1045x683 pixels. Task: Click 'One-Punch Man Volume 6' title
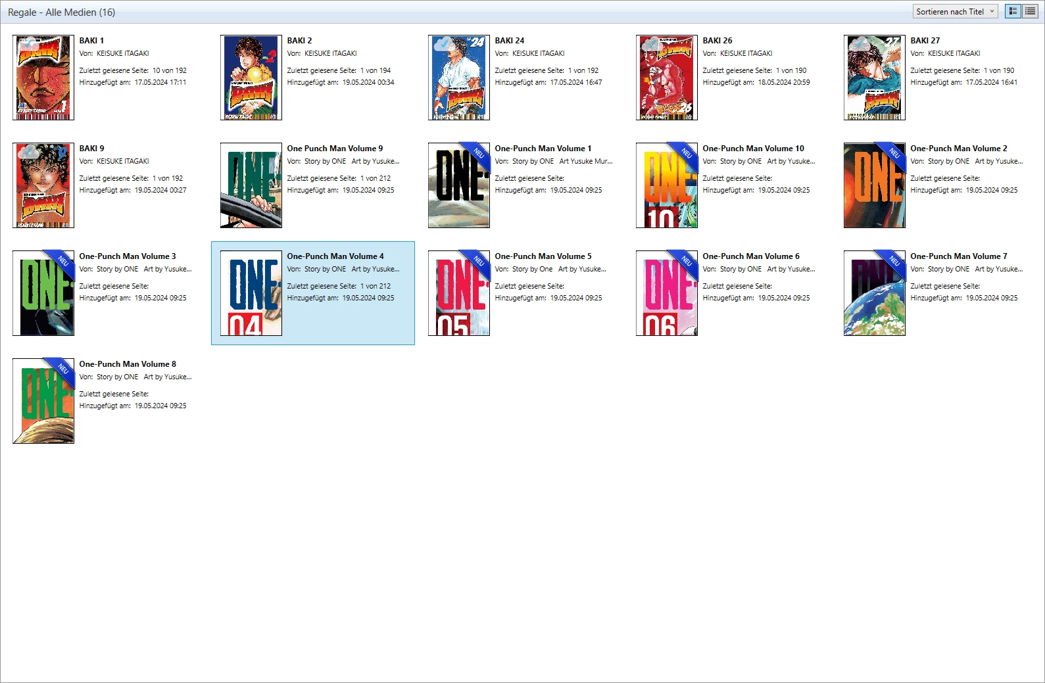coord(751,256)
